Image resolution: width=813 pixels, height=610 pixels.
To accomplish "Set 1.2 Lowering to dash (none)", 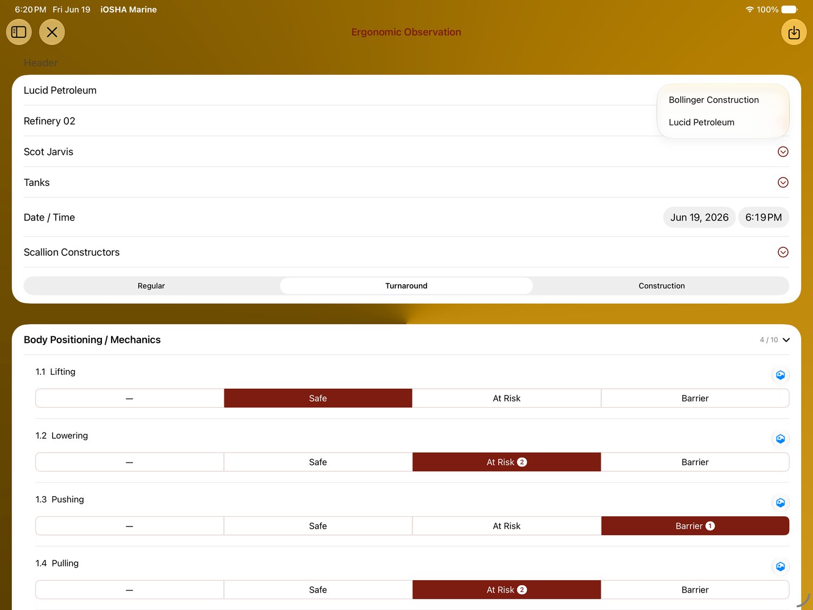I will click(x=130, y=463).
